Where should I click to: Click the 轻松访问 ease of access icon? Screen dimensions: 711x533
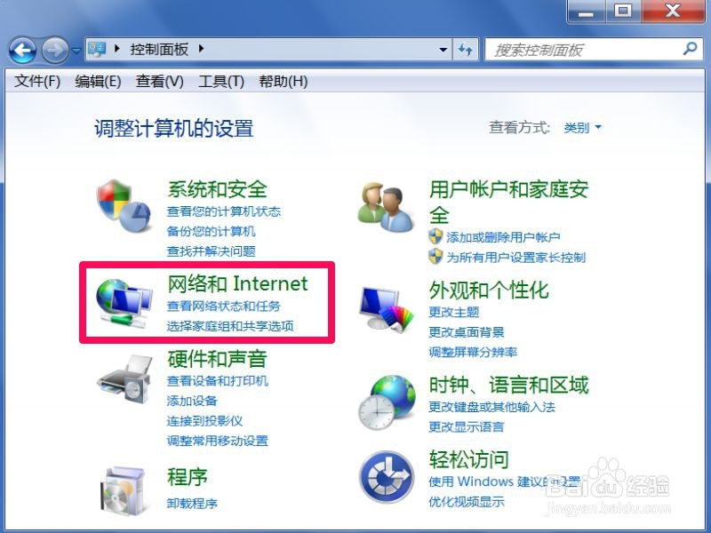coord(387,477)
